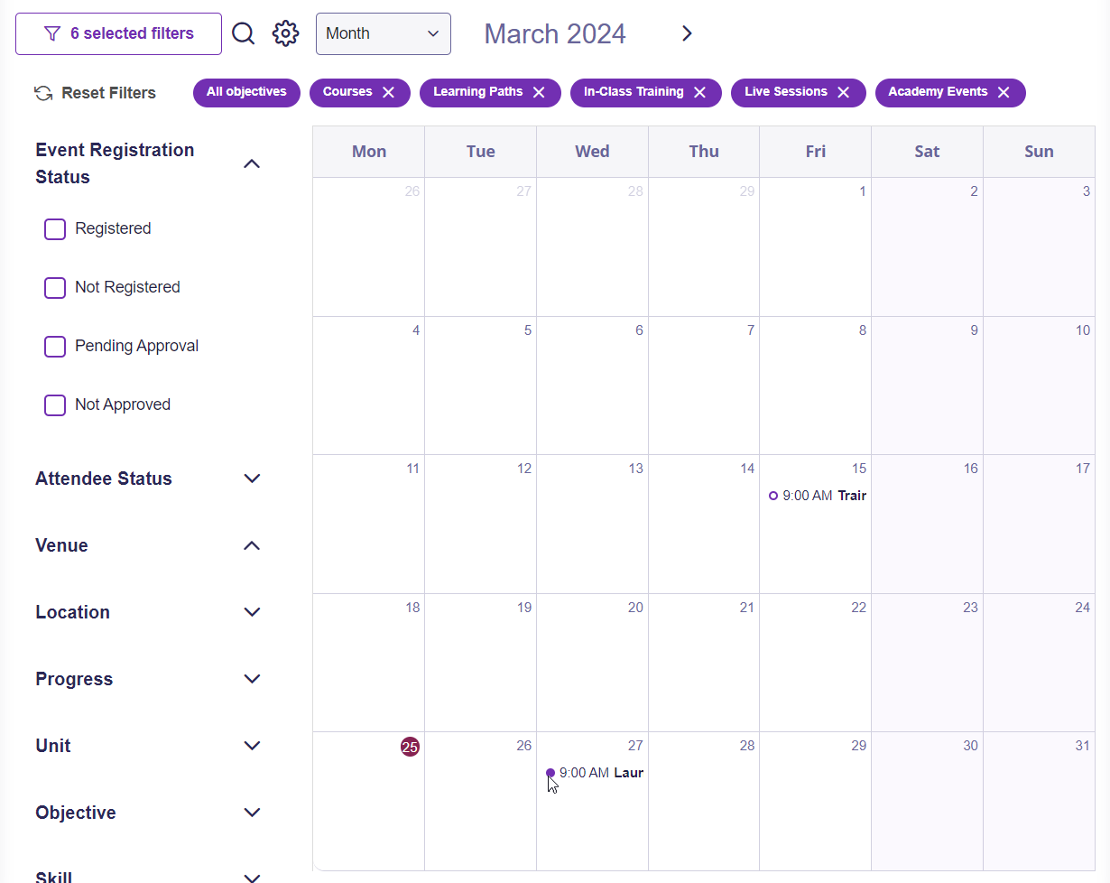Screen dimensions: 1110x883
Task: Open the Month view dropdown
Action: 383,33
